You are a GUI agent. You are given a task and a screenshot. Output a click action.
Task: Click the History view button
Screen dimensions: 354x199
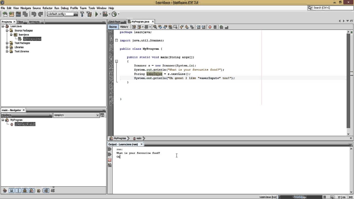tap(124, 27)
